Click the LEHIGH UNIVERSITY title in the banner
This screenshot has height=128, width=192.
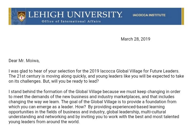pyautogui.click(x=75, y=14)
